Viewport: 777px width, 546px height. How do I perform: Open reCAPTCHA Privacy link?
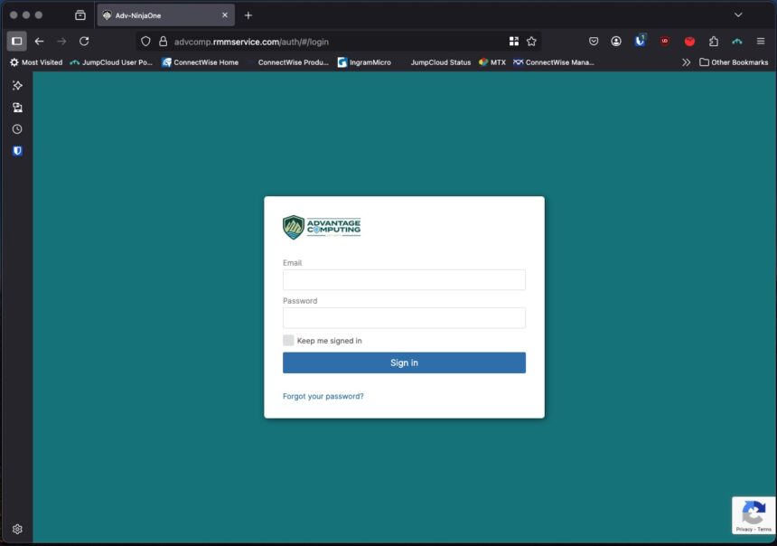tap(744, 529)
